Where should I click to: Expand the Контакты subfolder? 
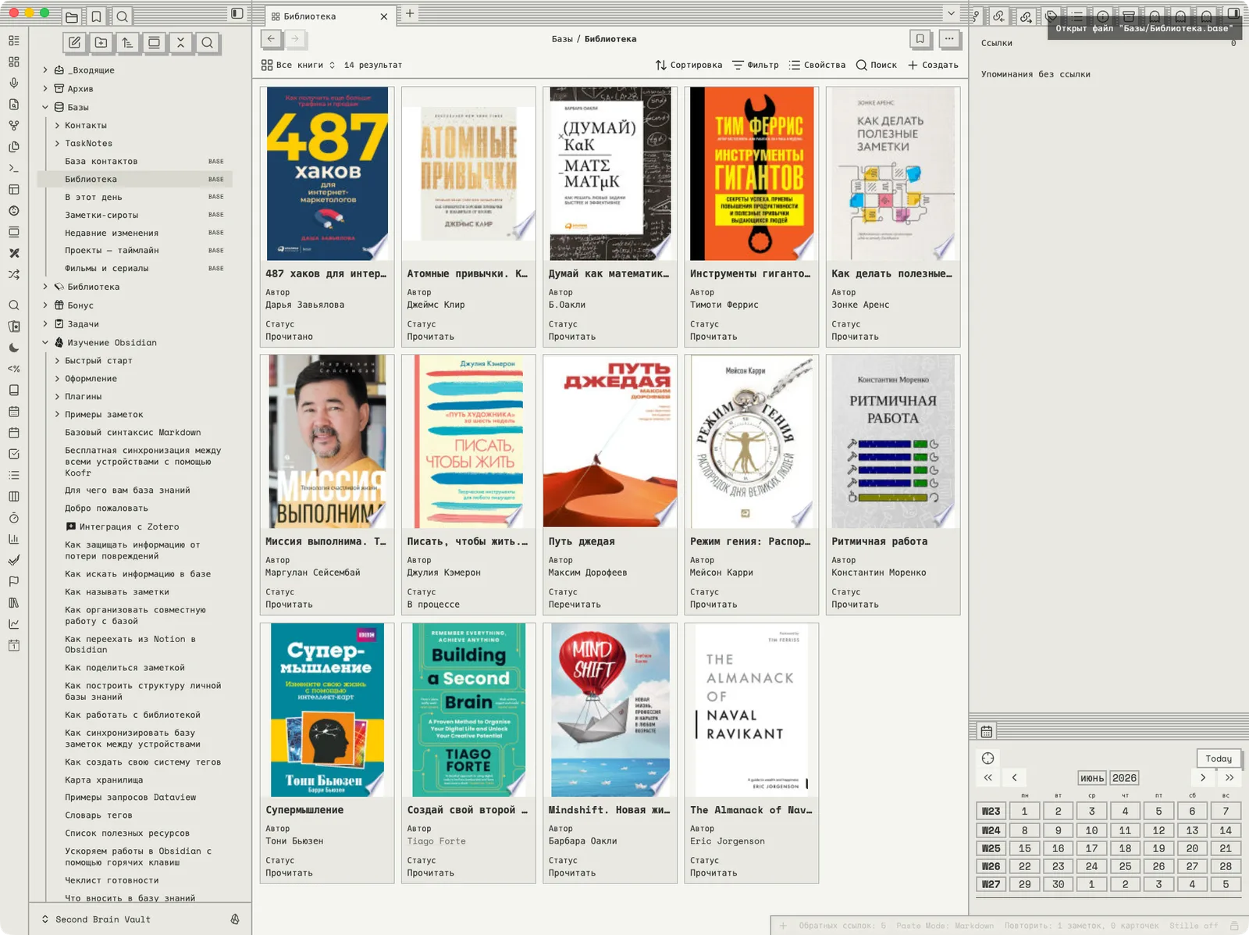tap(57, 125)
